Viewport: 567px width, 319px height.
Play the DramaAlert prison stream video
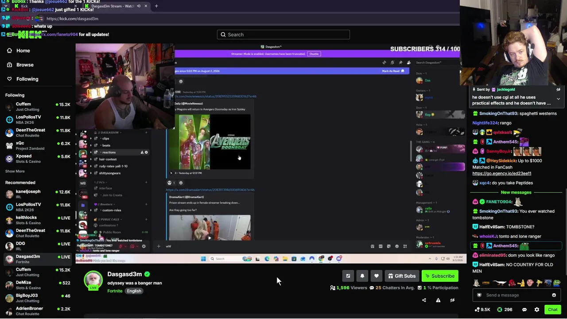[x=210, y=237]
